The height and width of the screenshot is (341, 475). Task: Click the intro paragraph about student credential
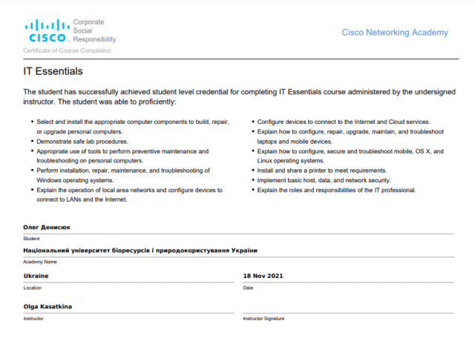click(x=237, y=96)
